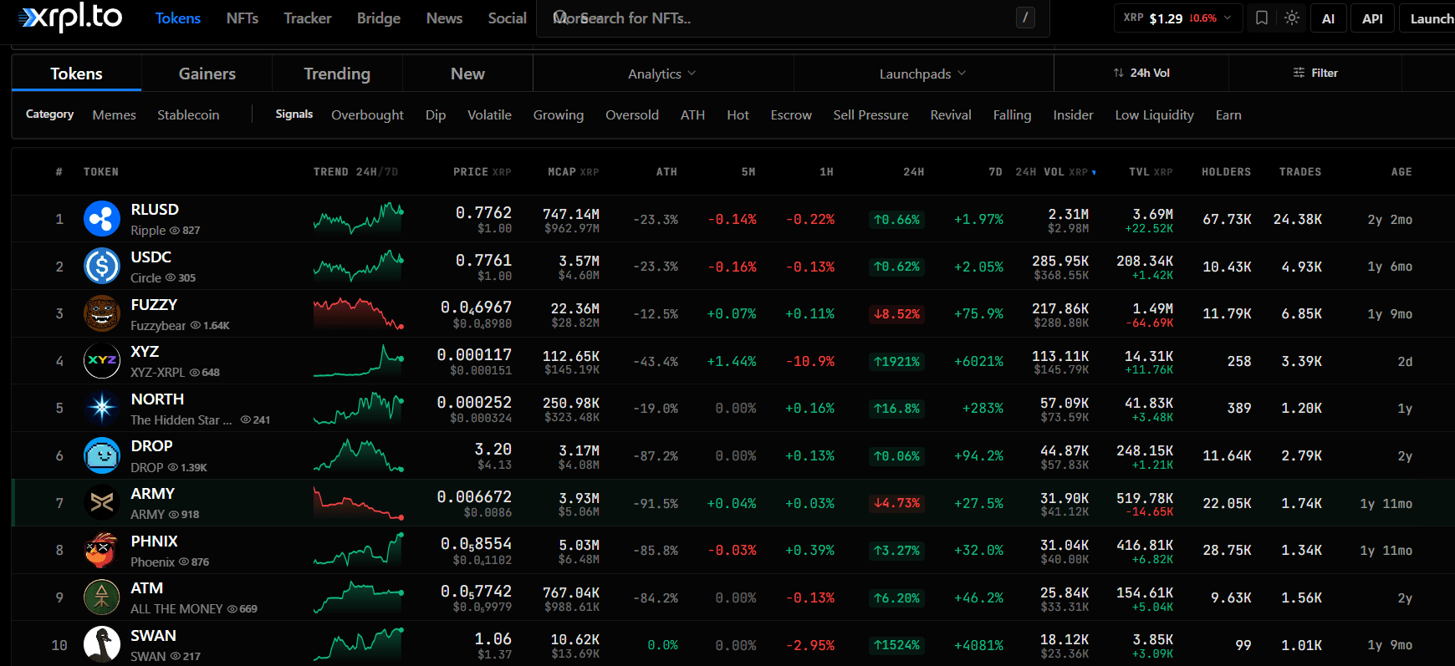Sort by the 24H VOL column header
The width and height of the screenshot is (1455, 666).
pos(1055,172)
